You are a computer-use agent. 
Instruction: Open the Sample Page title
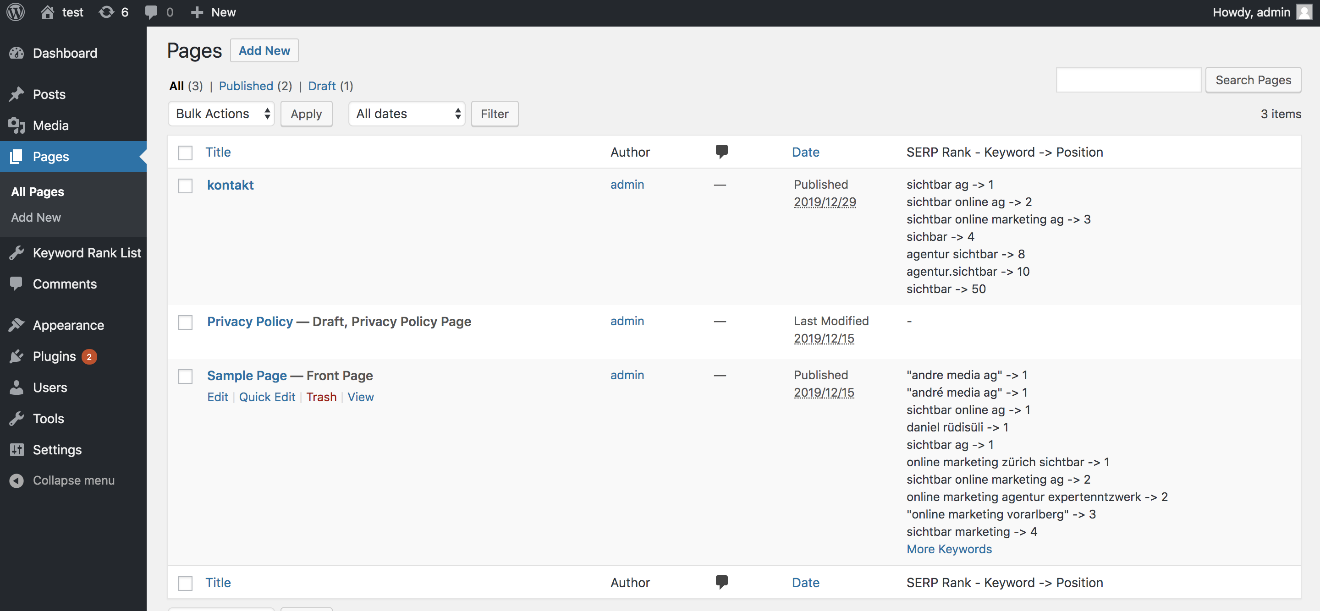[247, 376]
